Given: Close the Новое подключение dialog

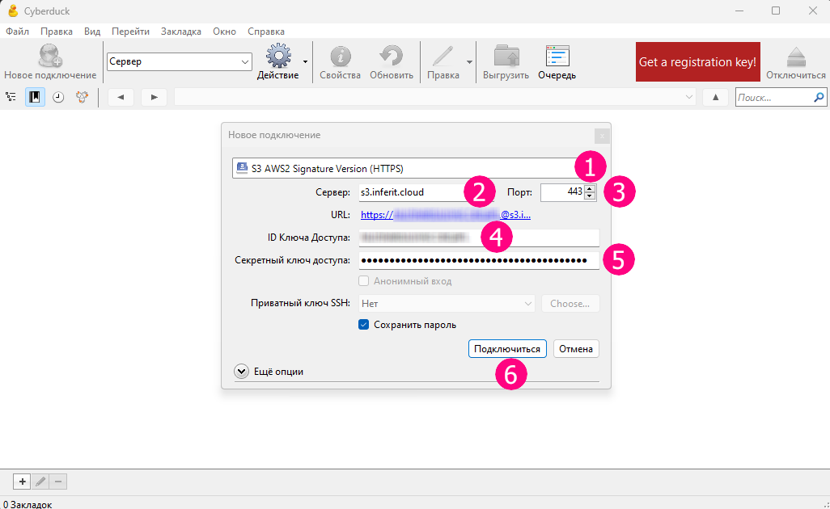Looking at the screenshot, I should 602,136.
